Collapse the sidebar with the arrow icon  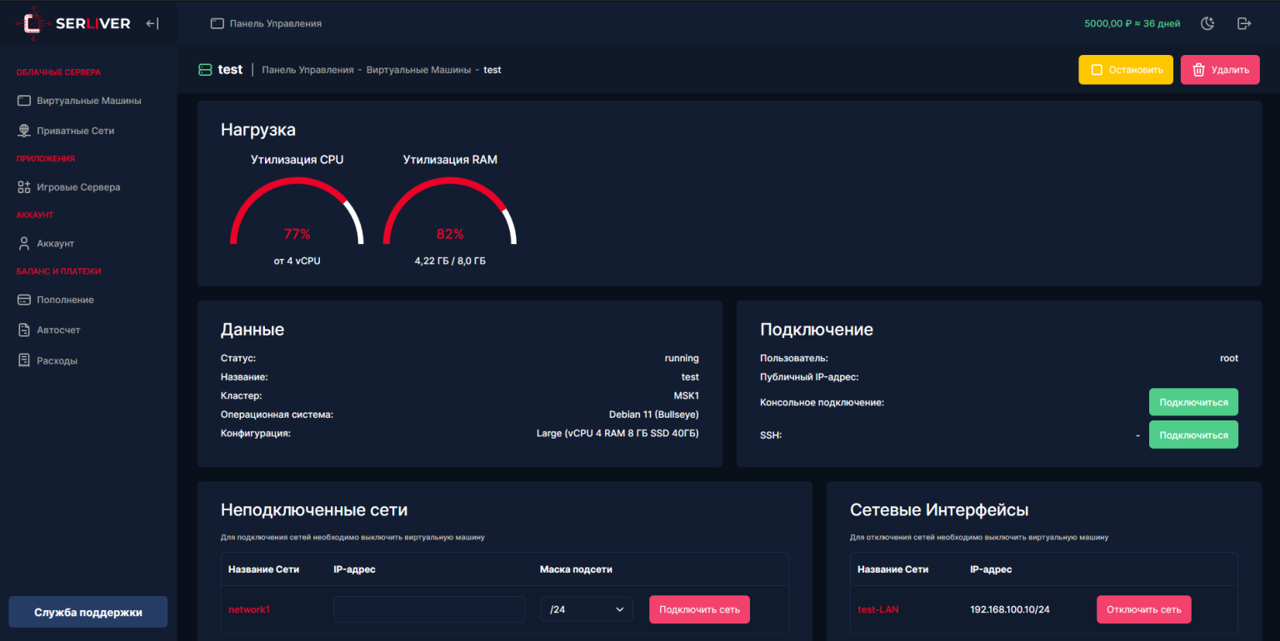[152, 23]
